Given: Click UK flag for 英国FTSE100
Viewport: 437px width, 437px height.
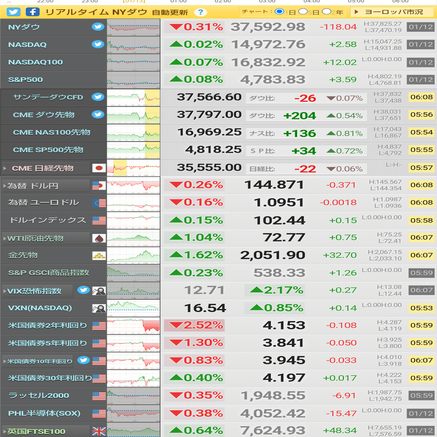Looking at the screenshot, I should point(99,431).
